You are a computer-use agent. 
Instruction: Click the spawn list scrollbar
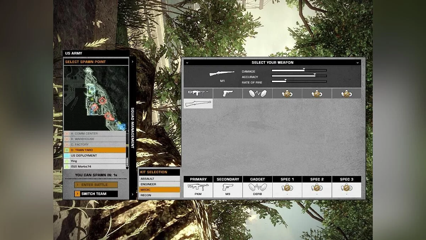click(127, 149)
